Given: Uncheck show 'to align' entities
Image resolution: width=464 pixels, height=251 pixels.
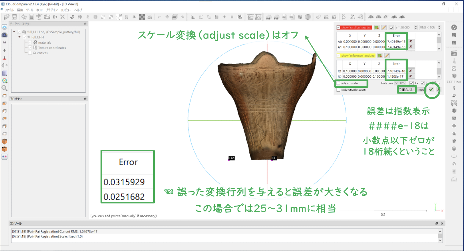Looking at the screenshot, I should tap(338, 28).
